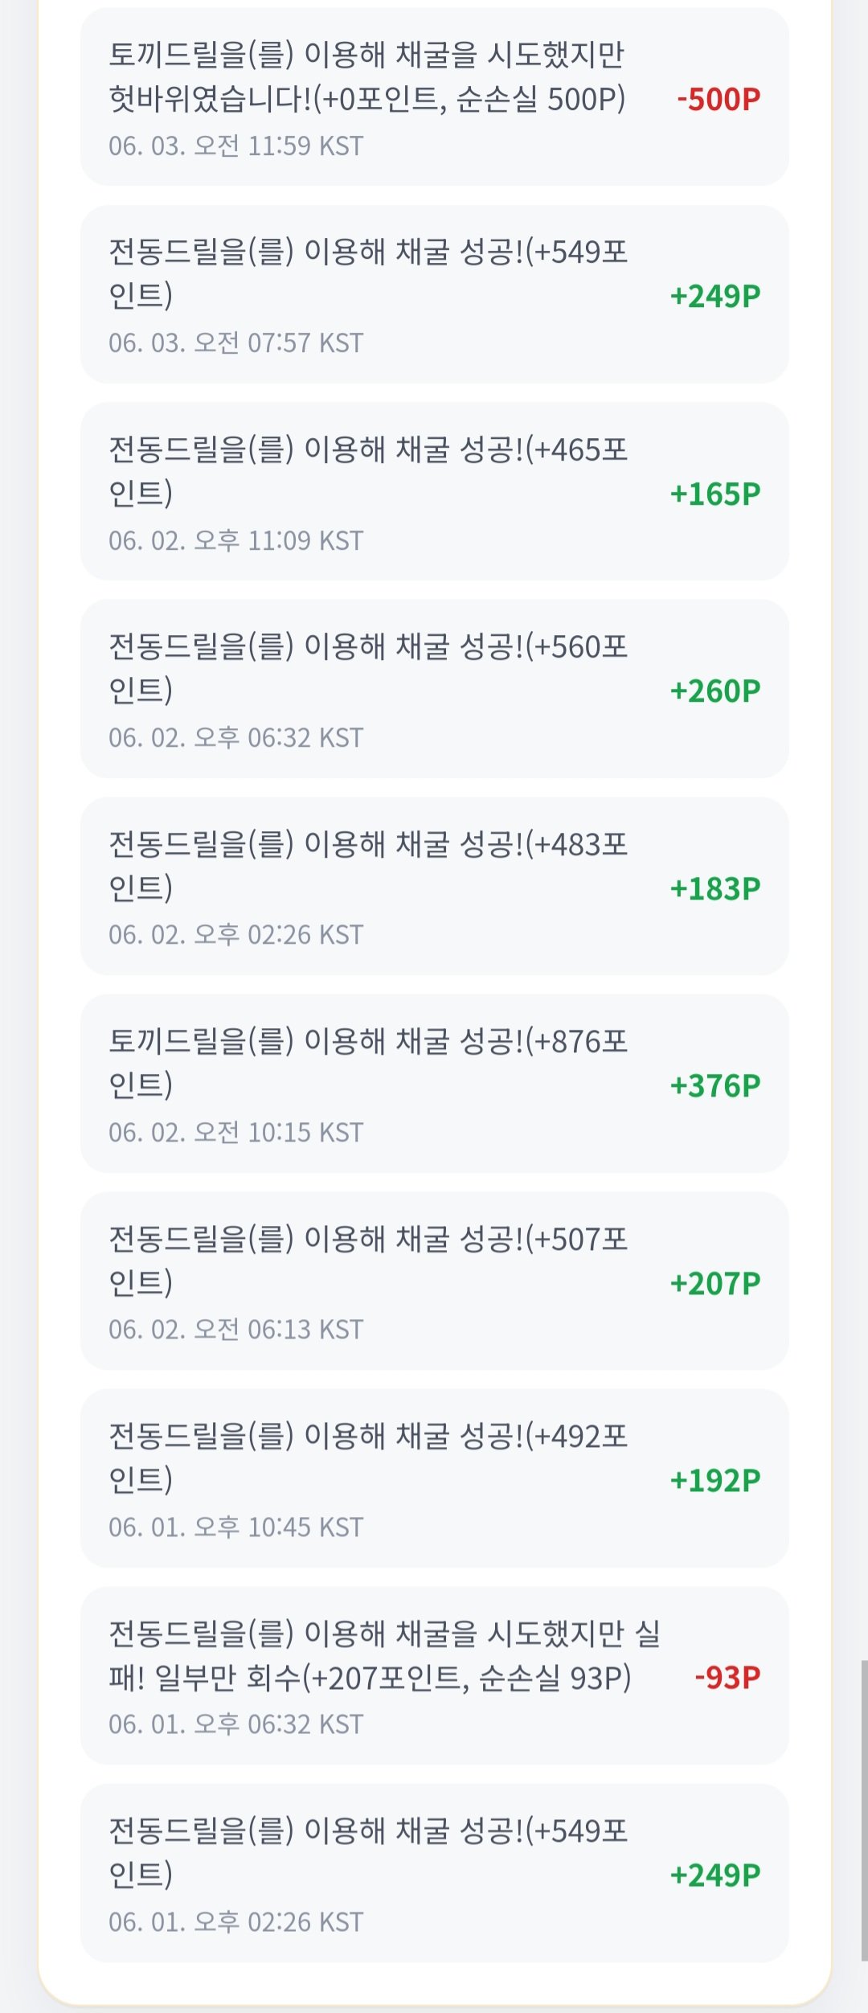Select the -500P loss amount
Viewport: 868px width, 2013px height.
point(719,99)
